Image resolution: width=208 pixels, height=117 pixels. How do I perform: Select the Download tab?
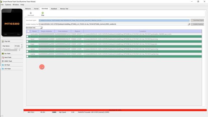pyautogui.click(x=45, y=9)
